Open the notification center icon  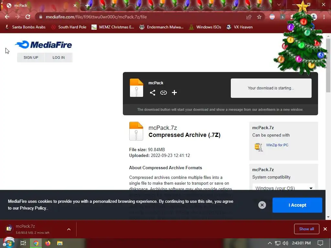click(x=320, y=243)
